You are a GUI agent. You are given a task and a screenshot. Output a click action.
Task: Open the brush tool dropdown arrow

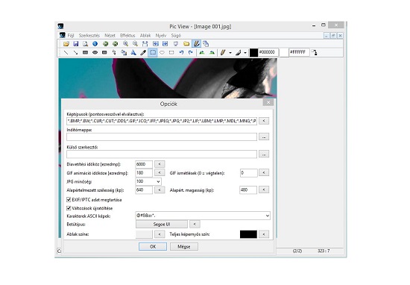245,53
